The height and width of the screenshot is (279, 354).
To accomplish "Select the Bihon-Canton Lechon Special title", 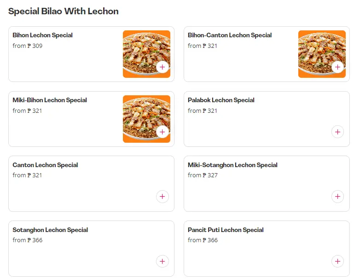I will pyautogui.click(x=230, y=35).
